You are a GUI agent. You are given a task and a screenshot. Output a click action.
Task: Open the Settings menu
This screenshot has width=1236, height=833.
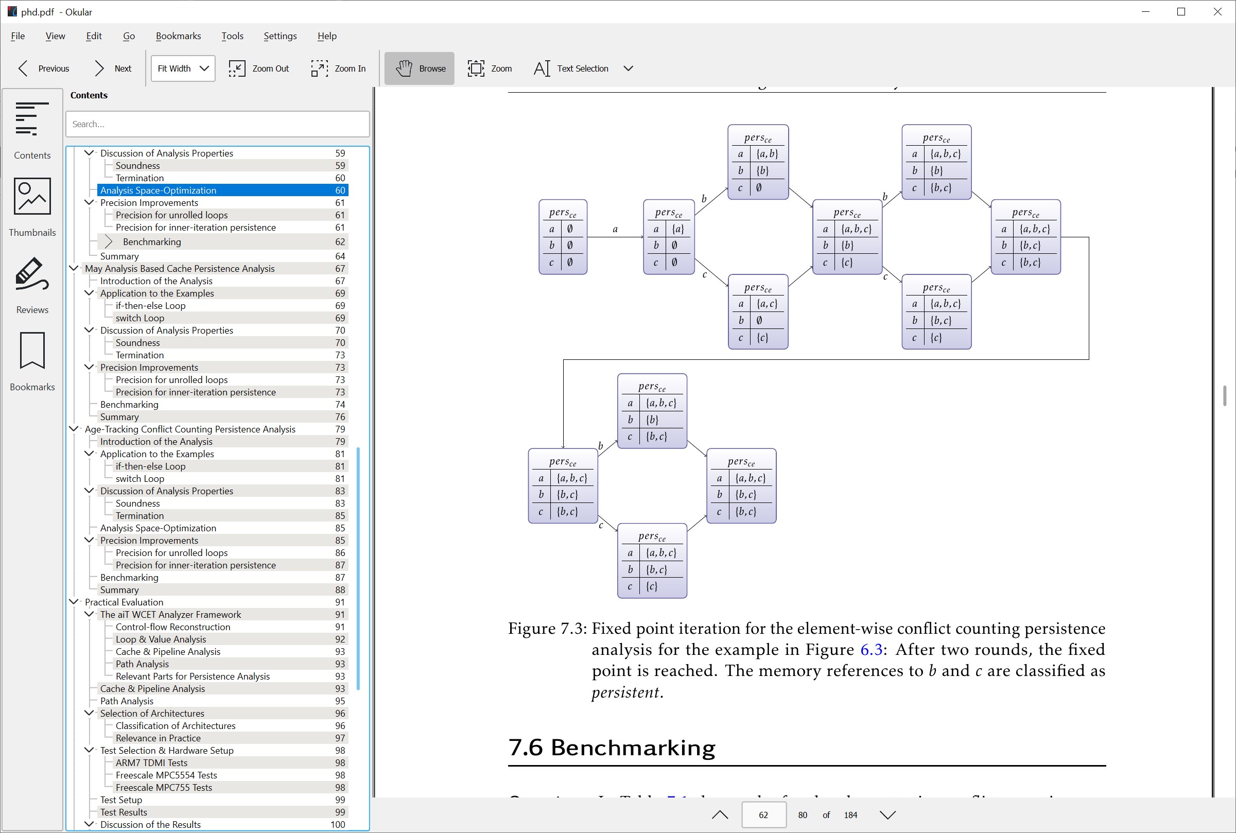(x=280, y=36)
